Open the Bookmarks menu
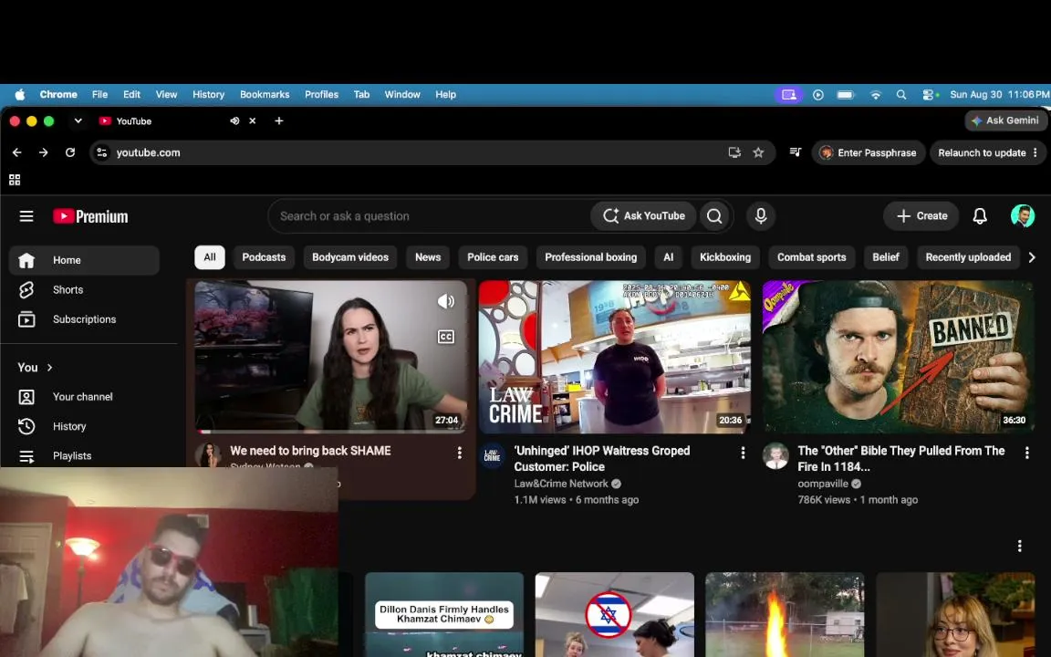This screenshot has width=1051, height=657. 265,95
